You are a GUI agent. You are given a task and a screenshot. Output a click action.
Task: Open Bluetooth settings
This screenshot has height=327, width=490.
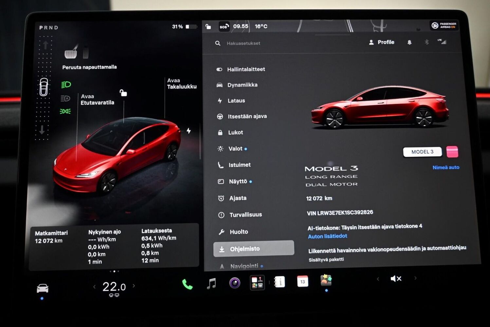pos(426,42)
